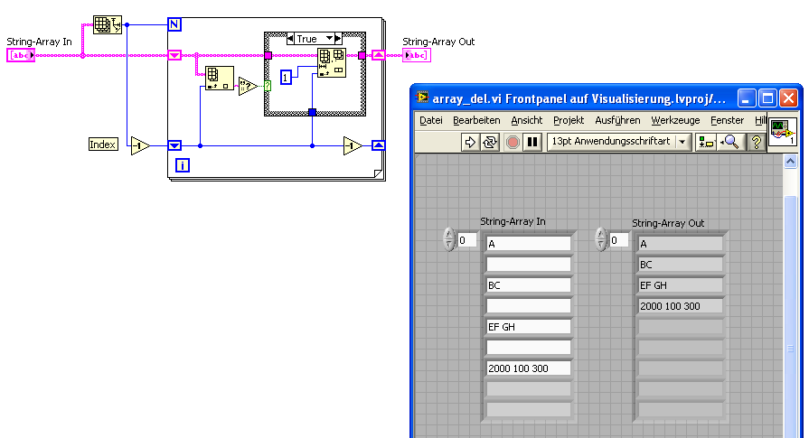Click the vertical scrollbar up arrow

click(x=790, y=162)
